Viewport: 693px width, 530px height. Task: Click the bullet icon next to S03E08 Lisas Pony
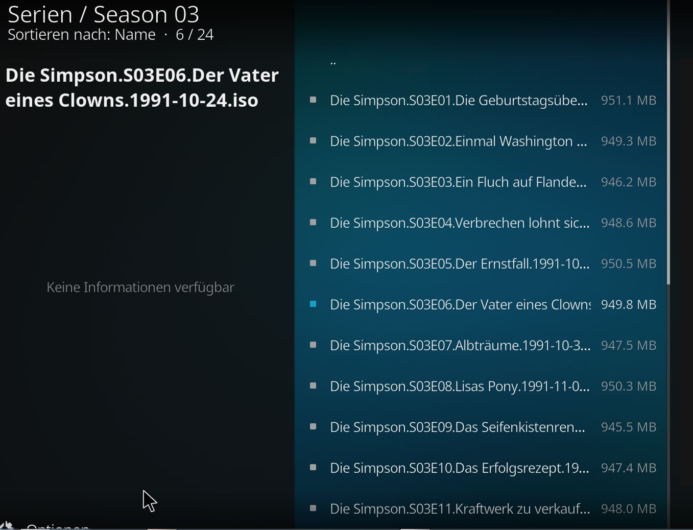click(313, 386)
